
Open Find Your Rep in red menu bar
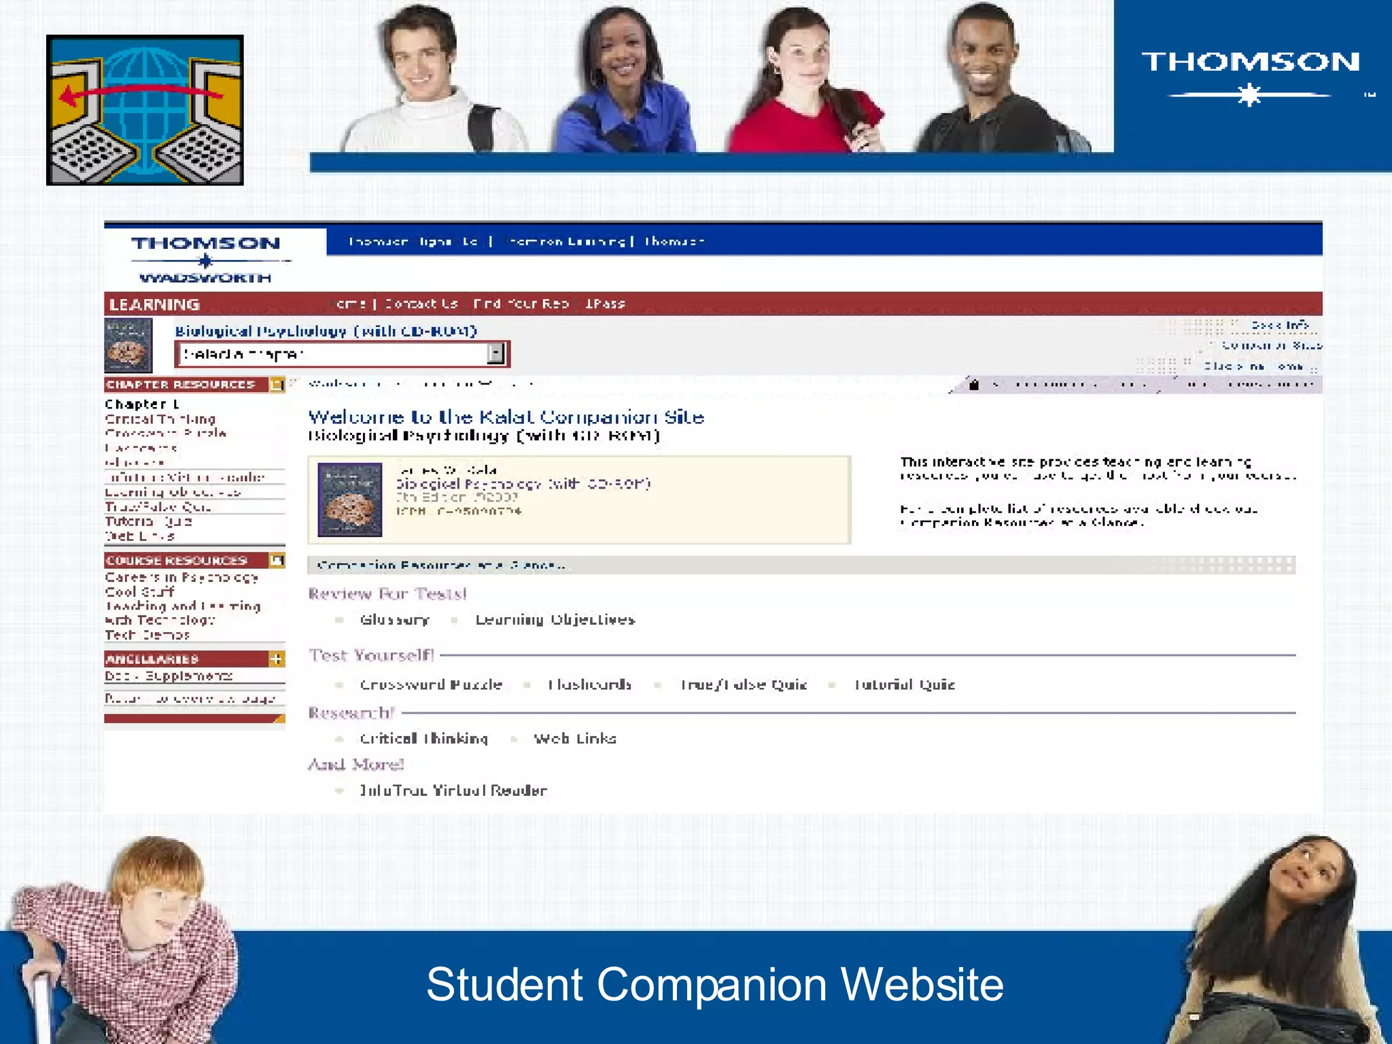(521, 304)
